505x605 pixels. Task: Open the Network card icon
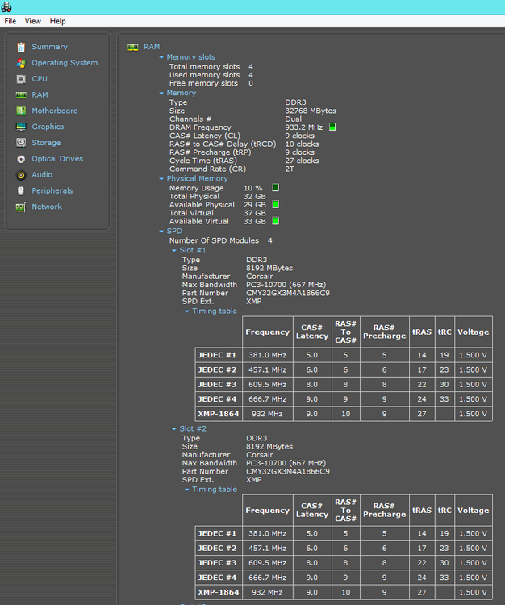21,207
